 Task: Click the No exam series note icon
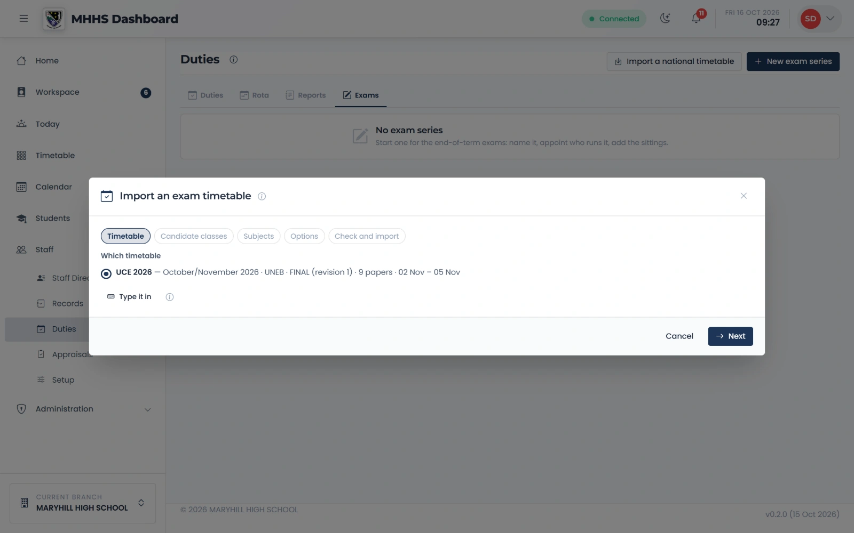tap(360, 136)
